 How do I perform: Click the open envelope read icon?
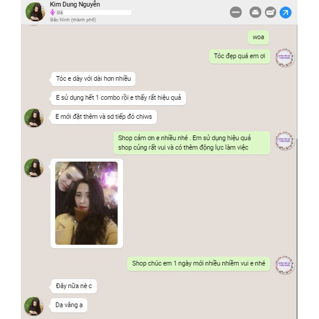[255, 12]
